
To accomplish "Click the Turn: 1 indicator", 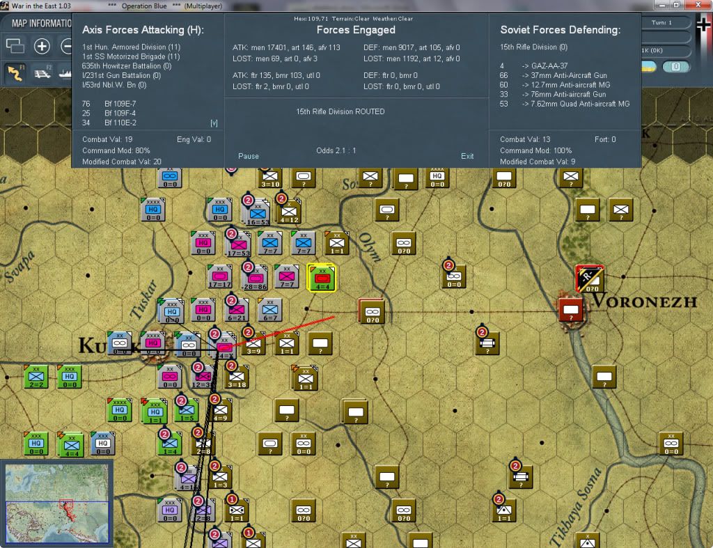I will (662, 22).
